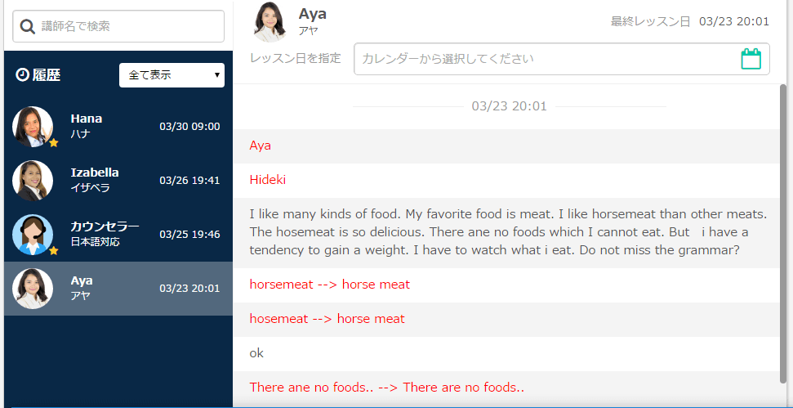The image size is (793, 408).
Task: Open the green calendar icon
Action: 751,59
